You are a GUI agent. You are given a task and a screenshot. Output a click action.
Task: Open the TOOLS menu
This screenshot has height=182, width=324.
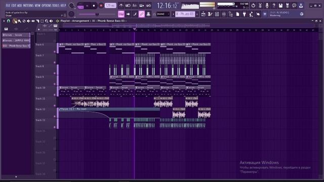coord(56,6)
